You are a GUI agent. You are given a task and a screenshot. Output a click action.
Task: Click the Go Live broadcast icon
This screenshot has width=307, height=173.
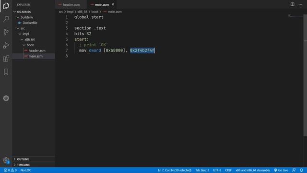coord(275,170)
